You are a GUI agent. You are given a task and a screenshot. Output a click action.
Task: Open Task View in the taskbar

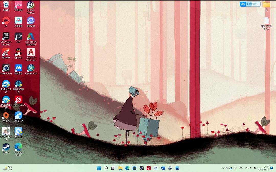coord(113,168)
